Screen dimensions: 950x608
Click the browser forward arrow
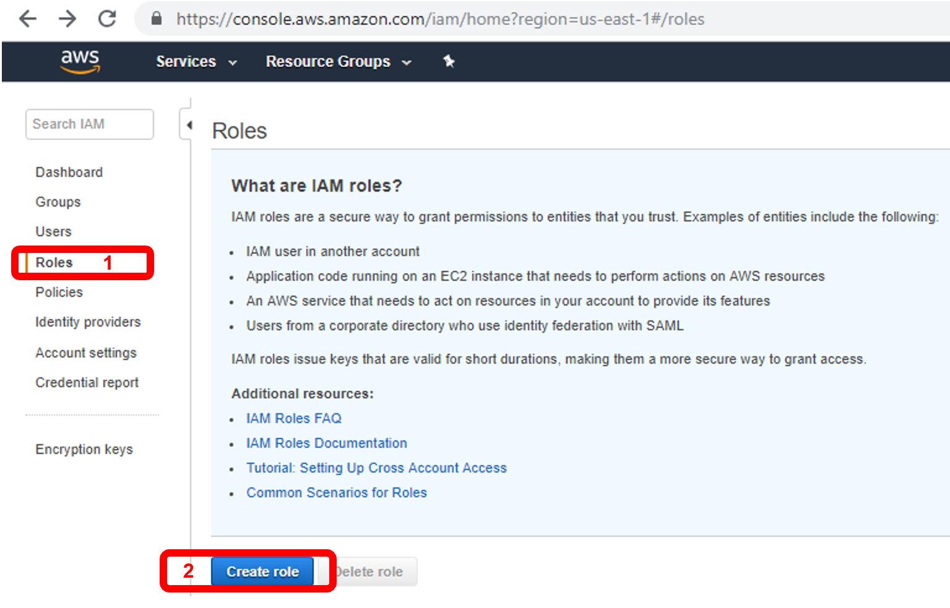[x=67, y=19]
